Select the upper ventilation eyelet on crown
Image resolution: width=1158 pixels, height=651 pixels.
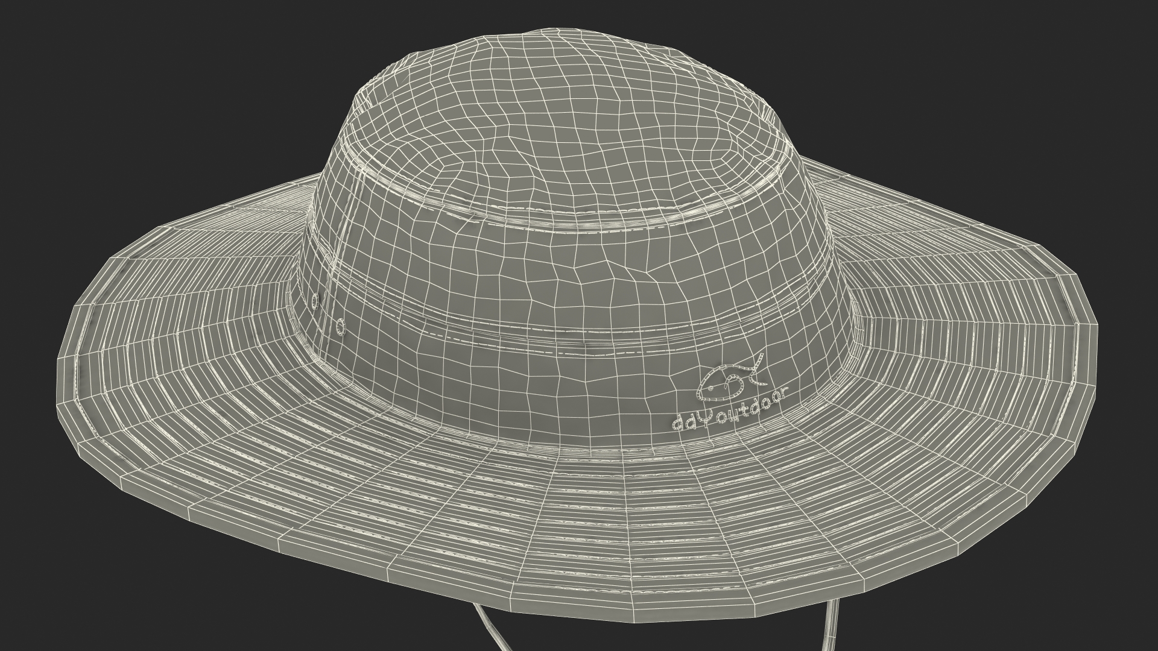point(315,300)
